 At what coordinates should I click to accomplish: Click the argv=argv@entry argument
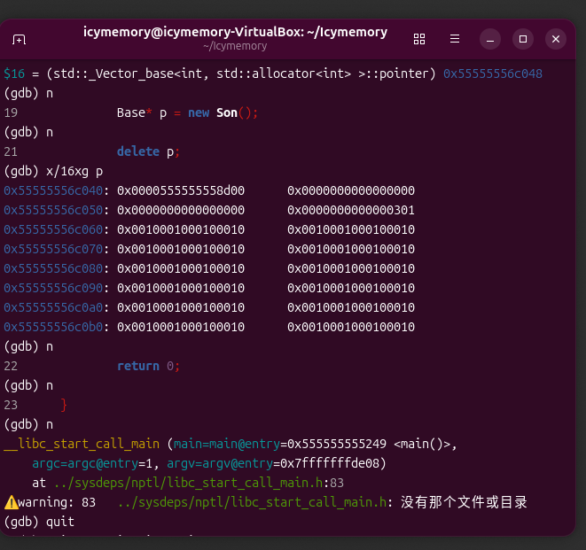pyautogui.click(x=220, y=463)
